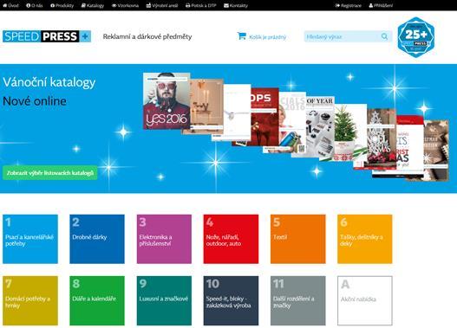This screenshot has height=328, width=457.
Task: Open category 7 Domácí potřeby a hrnky
Action: tap(30, 300)
